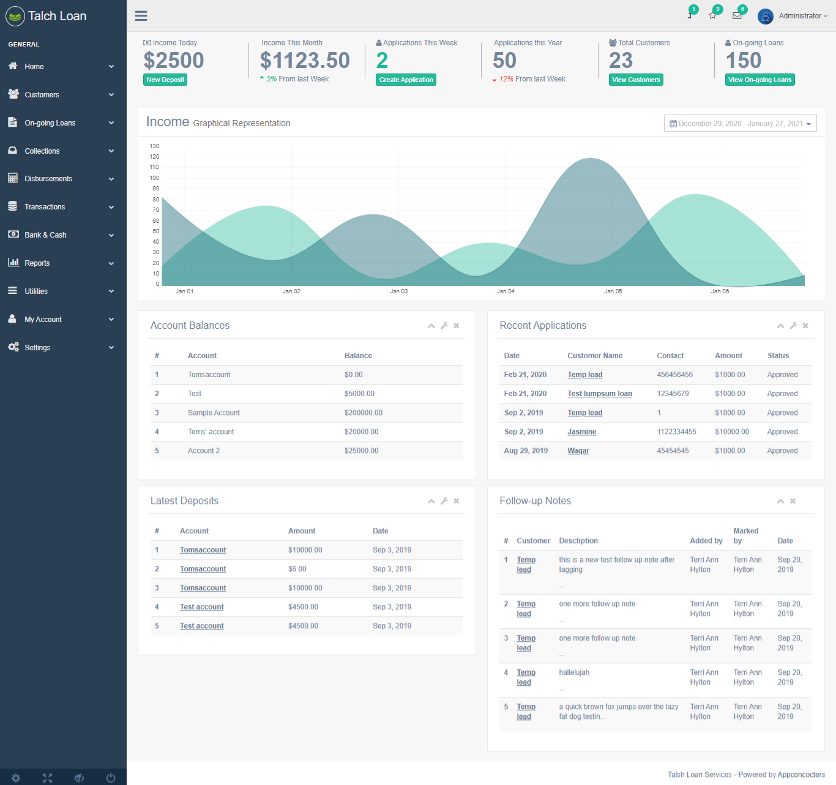The height and width of the screenshot is (785, 836).
Task: Close the Follow-up Notes panel
Action: (793, 501)
